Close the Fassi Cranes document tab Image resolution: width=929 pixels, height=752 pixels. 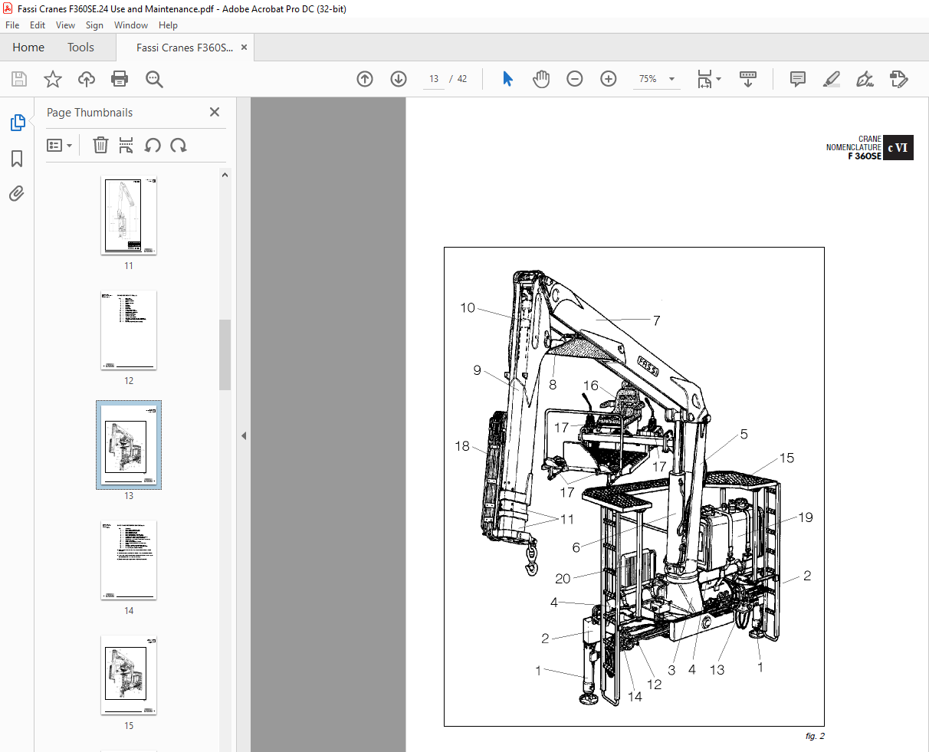(245, 48)
